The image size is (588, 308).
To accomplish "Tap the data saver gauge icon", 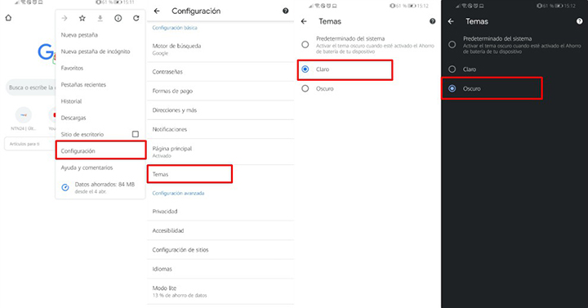I will point(65,187).
